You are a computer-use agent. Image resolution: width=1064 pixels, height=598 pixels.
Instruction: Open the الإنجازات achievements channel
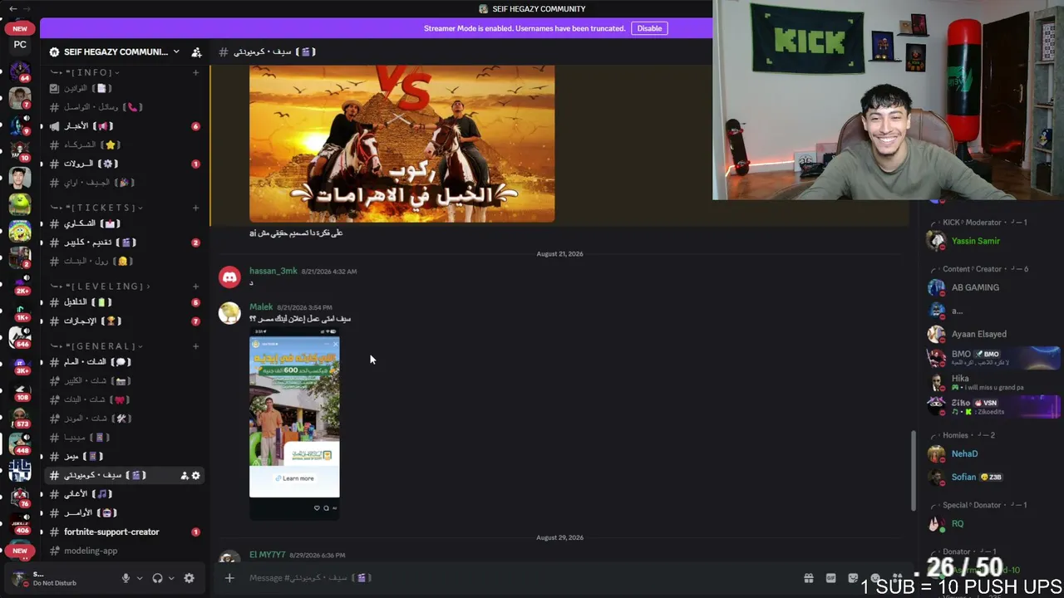pos(125,321)
